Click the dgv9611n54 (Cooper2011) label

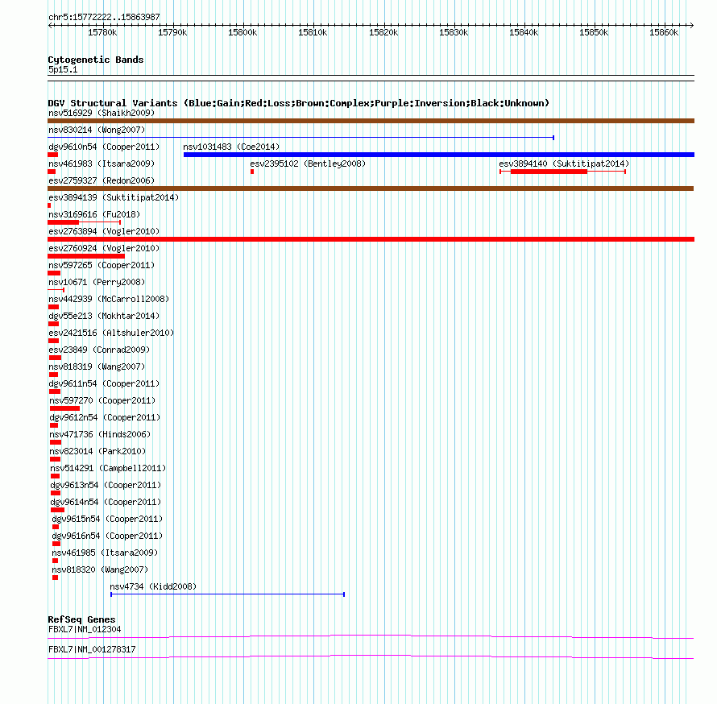click(x=104, y=383)
